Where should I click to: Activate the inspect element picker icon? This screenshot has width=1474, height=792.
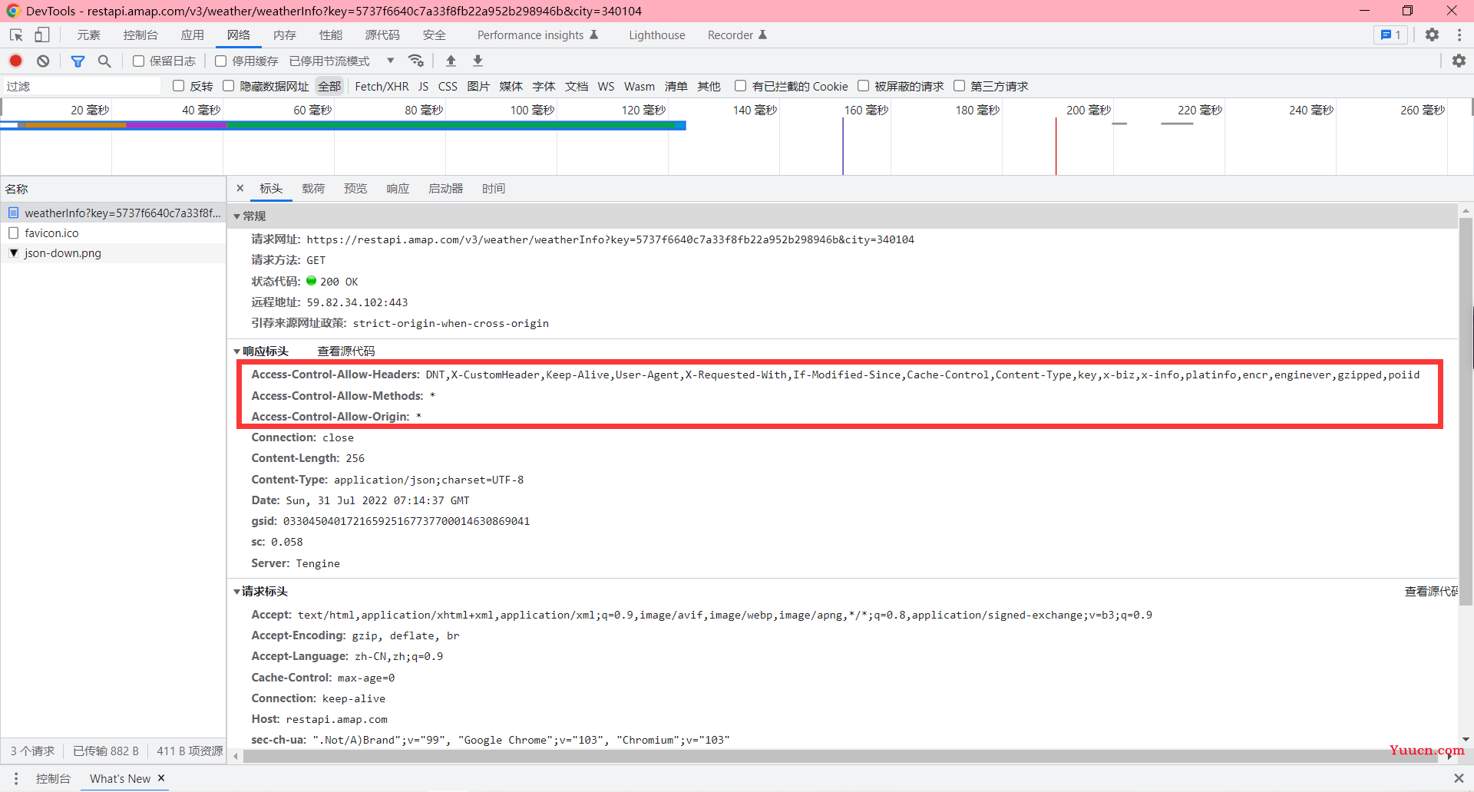[16, 35]
